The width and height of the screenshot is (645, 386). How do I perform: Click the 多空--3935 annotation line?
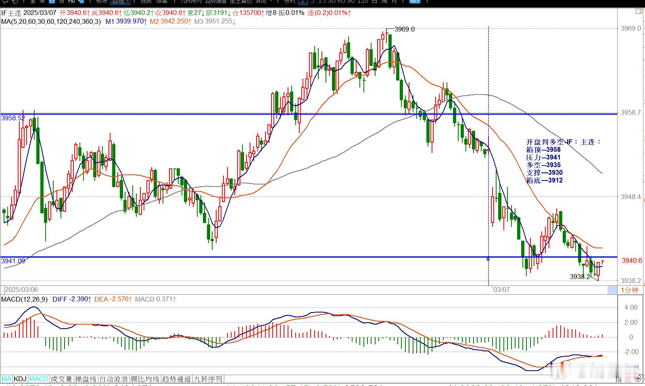[x=543, y=165]
